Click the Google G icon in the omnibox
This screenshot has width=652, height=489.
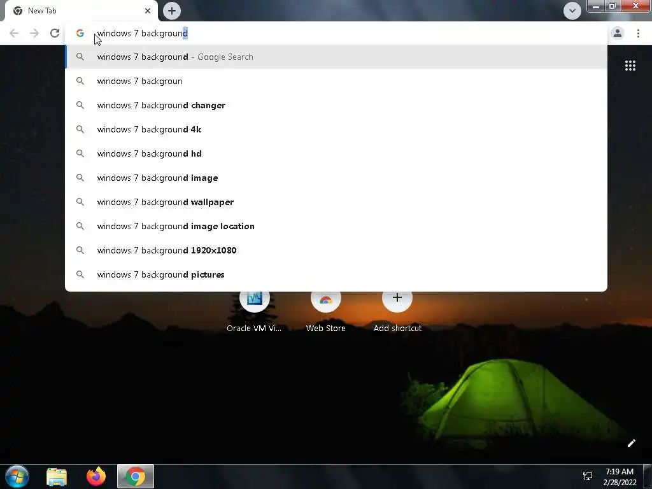click(x=80, y=33)
